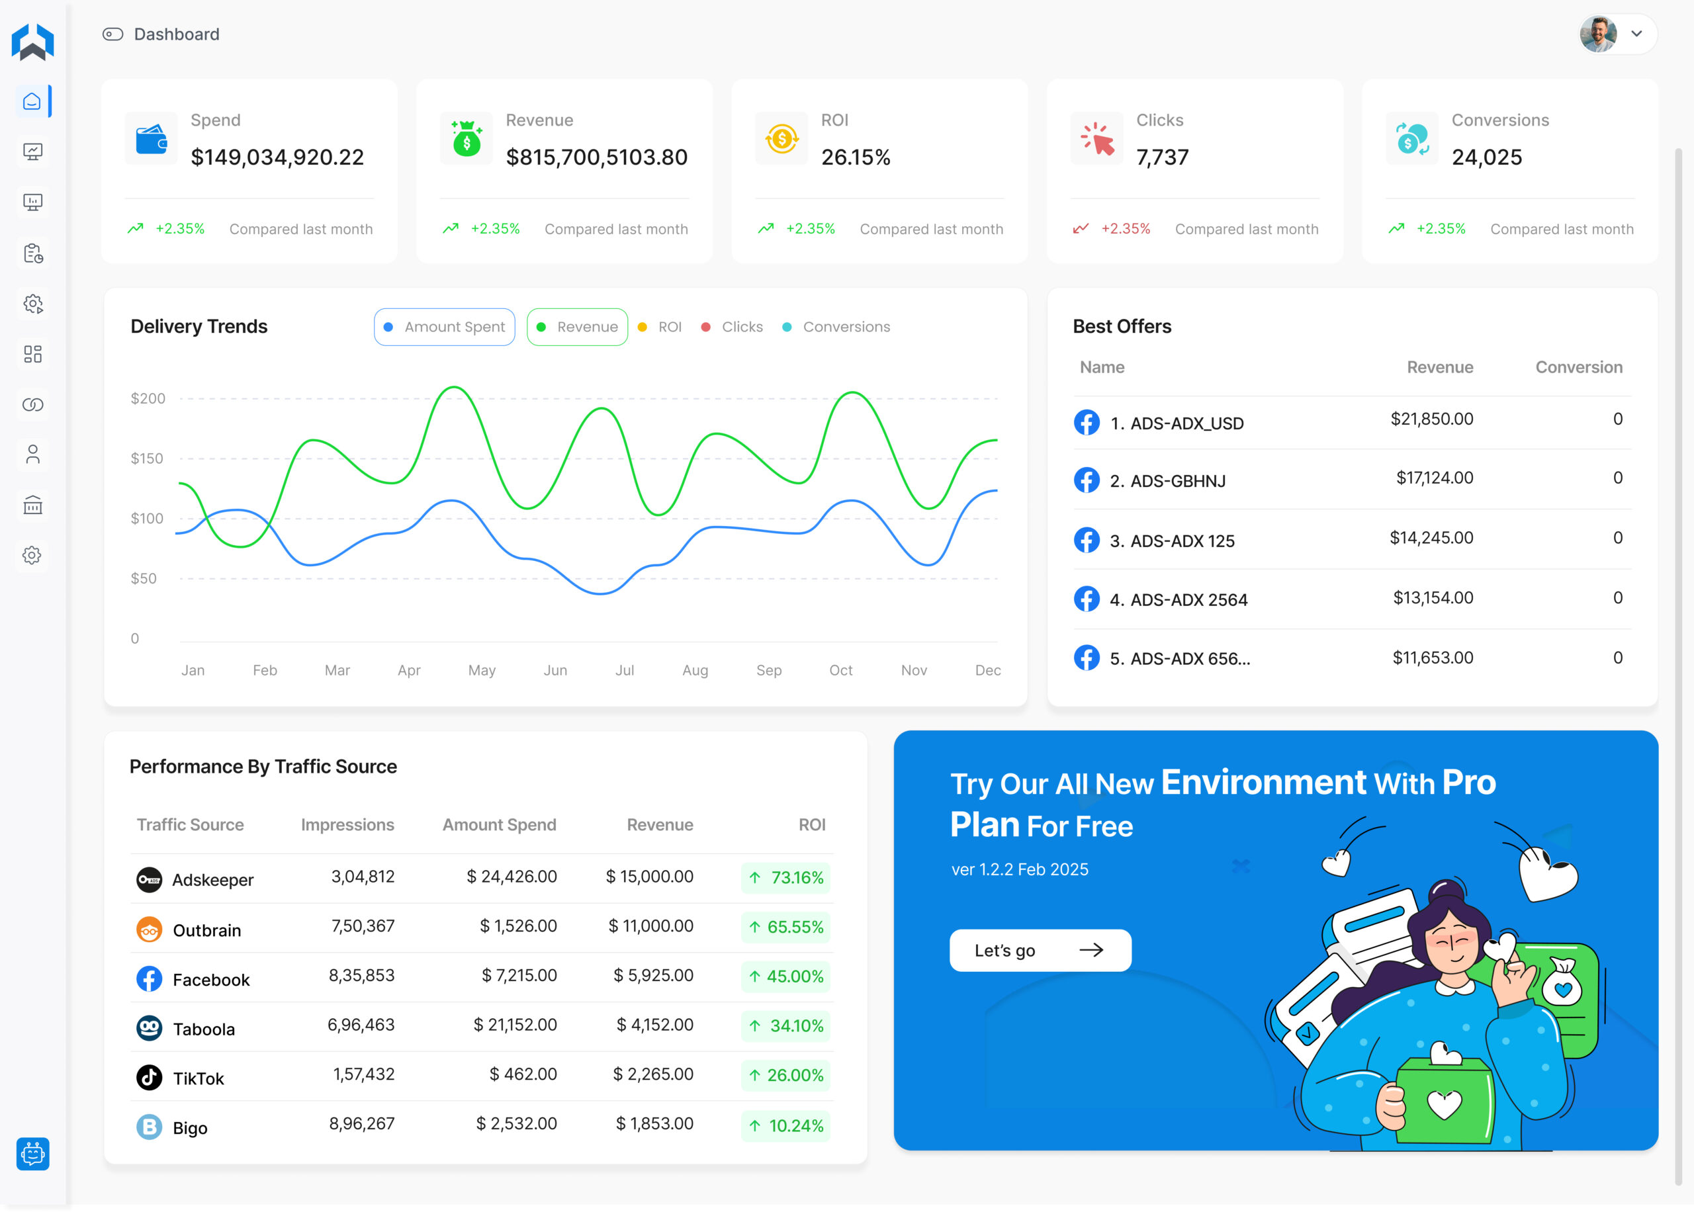This screenshot has width=1694, height=1214.
Task: Click the 45.00% ROI badge
Action: [x=785, y=976]
